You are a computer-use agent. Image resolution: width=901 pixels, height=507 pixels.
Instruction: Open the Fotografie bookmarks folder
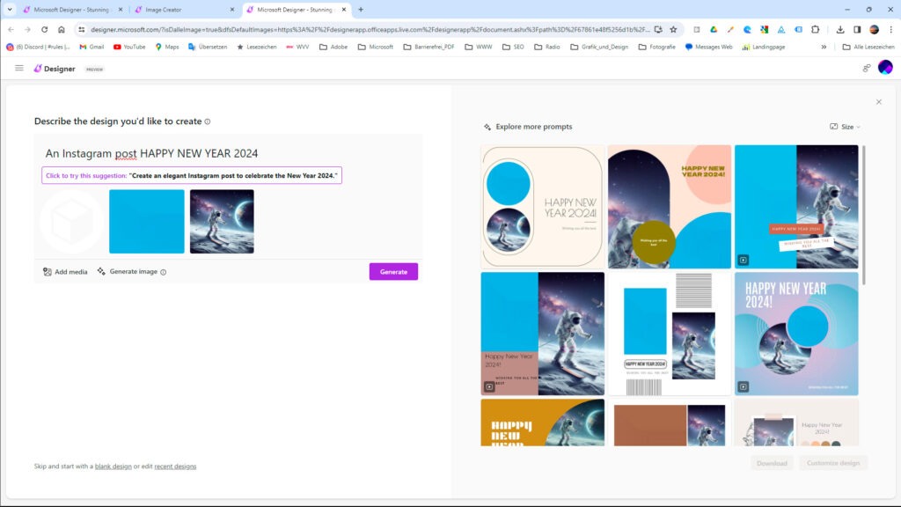(x=656, y=48)
